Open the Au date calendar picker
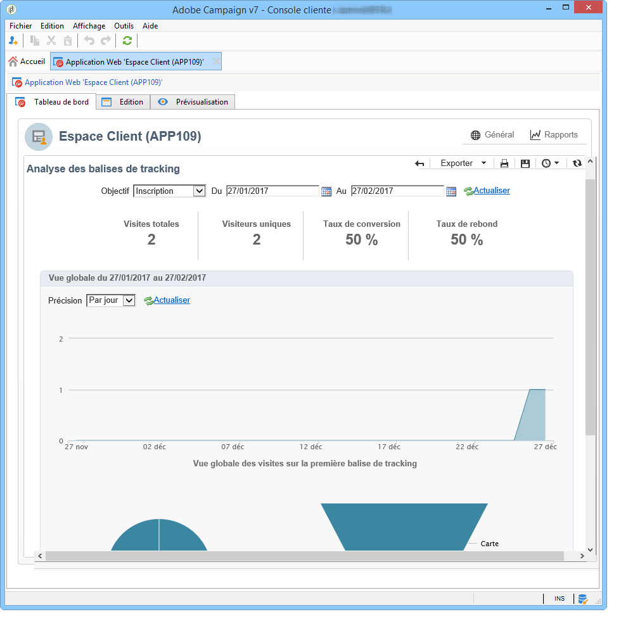The image size is (621, 626). [451, 191]
